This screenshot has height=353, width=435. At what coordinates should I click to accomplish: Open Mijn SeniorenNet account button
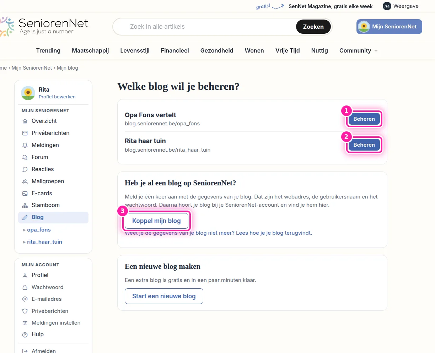click(389, 27)
